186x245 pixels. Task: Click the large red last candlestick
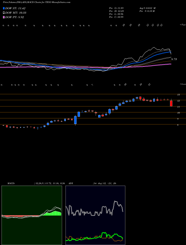171,104
